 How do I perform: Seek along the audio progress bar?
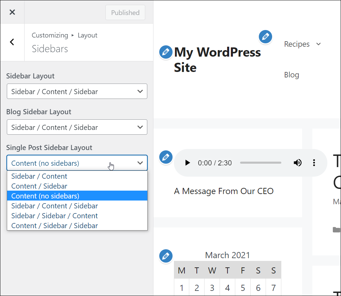pos(261,163)
